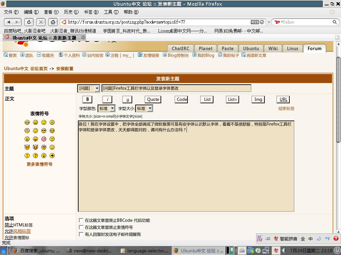Image resolution: width=341 pixels, height=255 pixels.
Task: Insert the pink blushing emoticon
Action: [44, 139]
